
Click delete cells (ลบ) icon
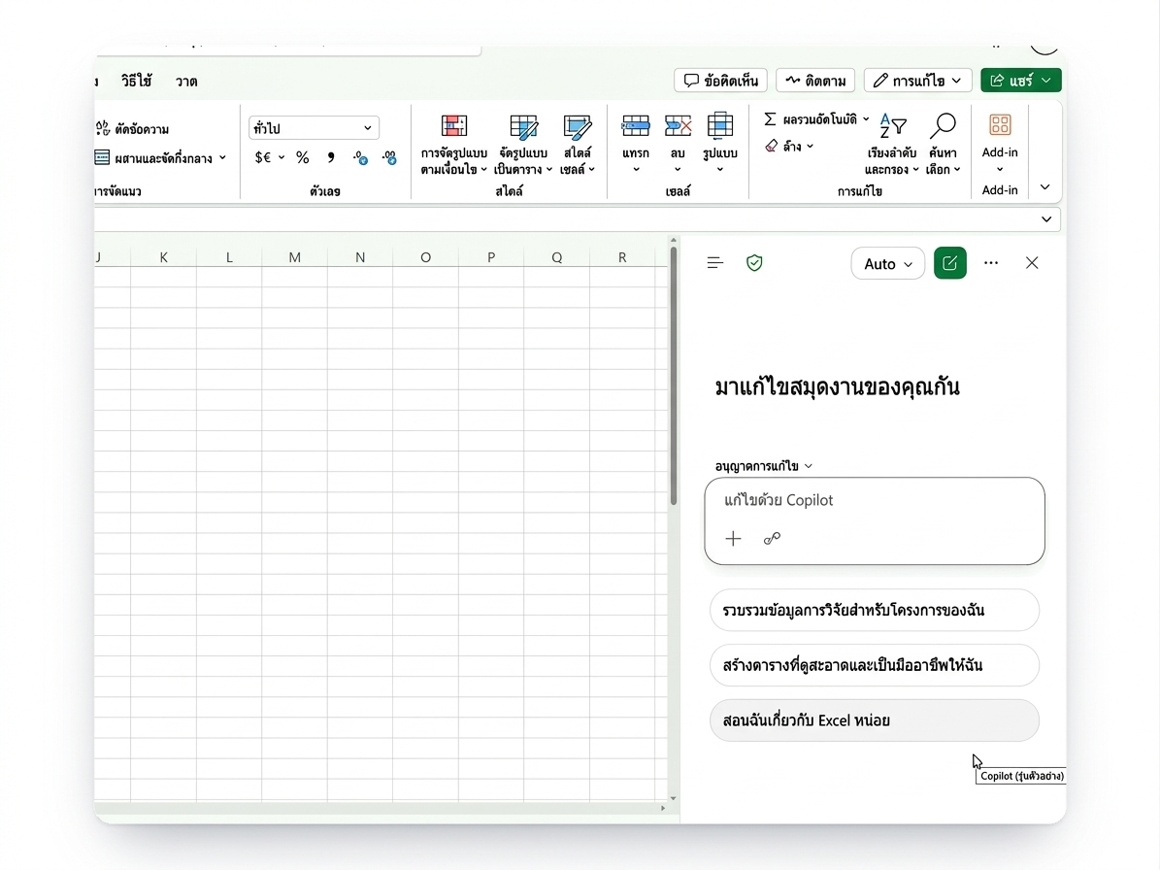[x=678, y=126]
